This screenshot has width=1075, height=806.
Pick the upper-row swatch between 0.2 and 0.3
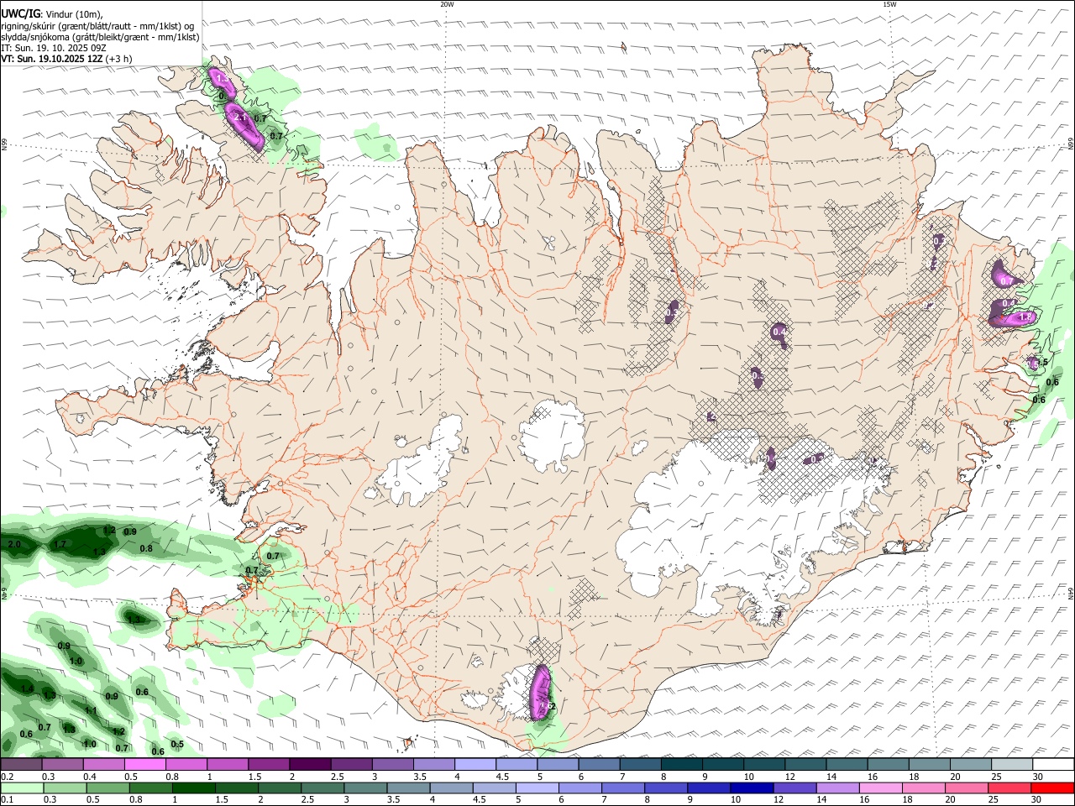pos(21,764)
